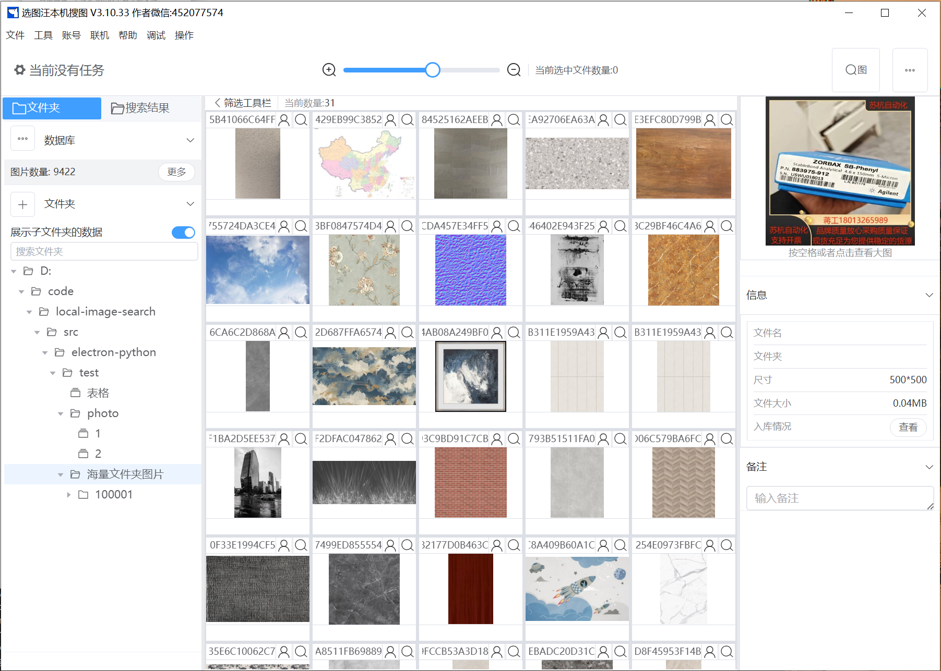Image resolution: width=941 pixels, height=671 pixels.
Task: Click the zoom in magnifier icon
Action: [329, 70]
